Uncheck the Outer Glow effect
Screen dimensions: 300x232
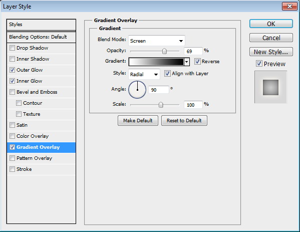click(12, 70)
